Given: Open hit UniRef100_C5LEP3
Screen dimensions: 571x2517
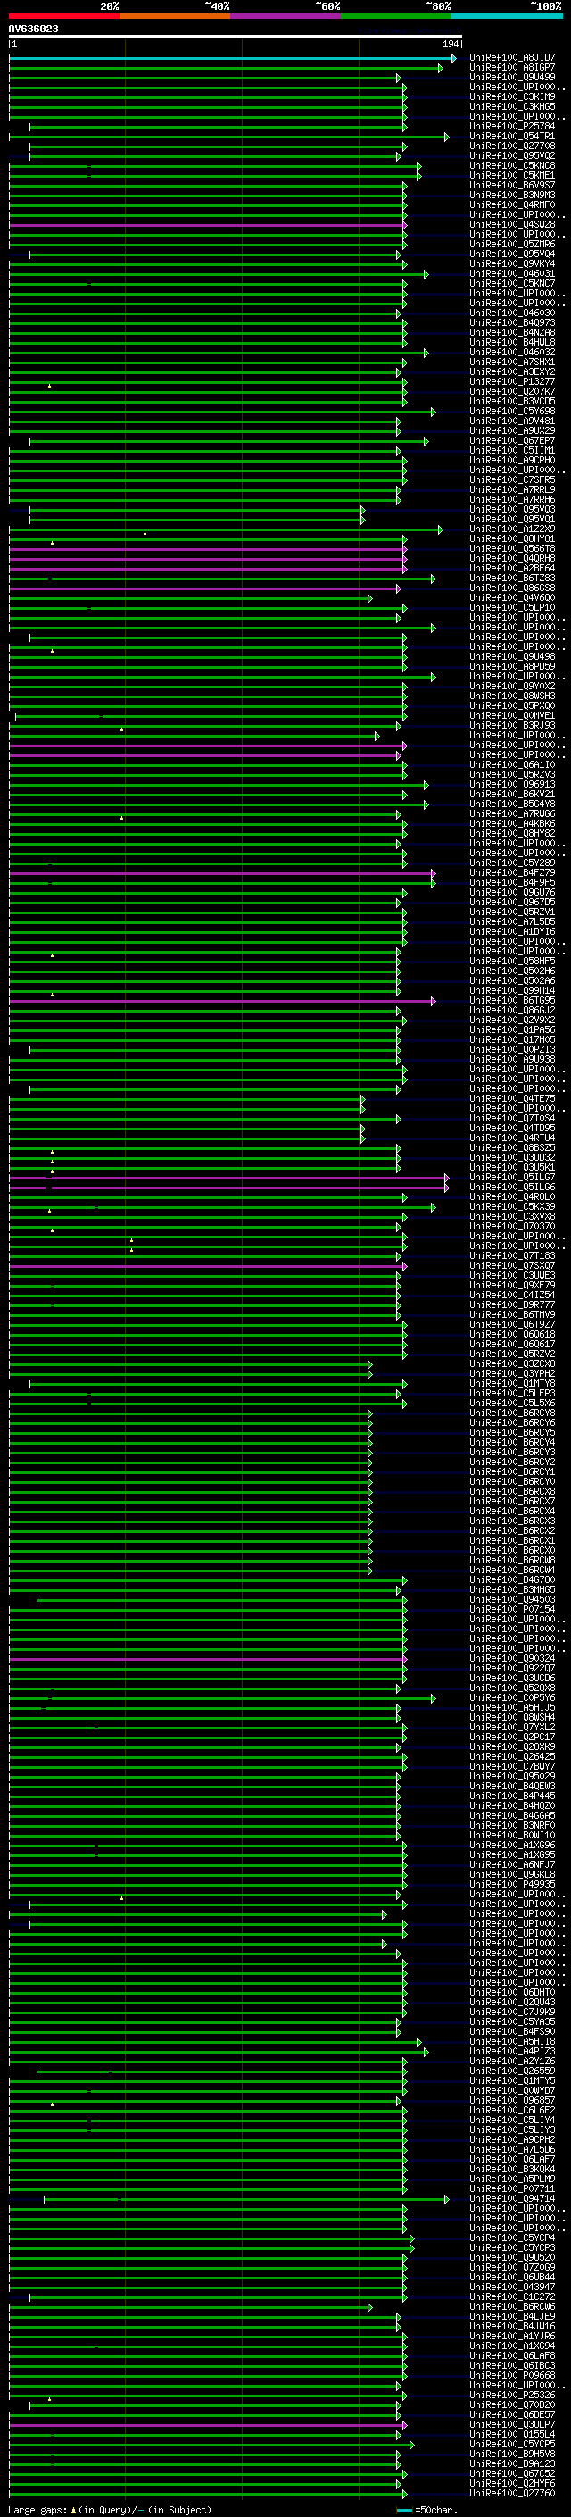Looking at the screenshot, I should [x=512, y=1394].
